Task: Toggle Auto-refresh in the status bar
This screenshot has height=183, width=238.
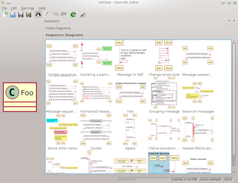Action: 211,179
